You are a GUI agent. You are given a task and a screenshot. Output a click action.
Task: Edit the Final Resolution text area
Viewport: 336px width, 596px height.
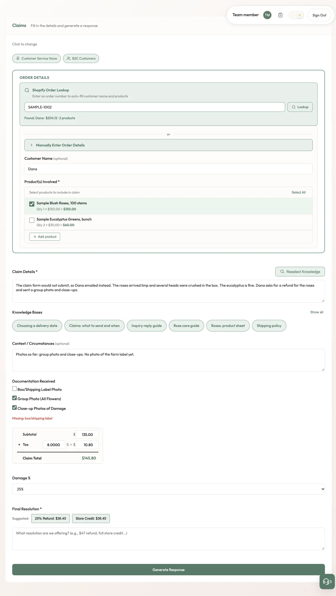click(169, 539)
